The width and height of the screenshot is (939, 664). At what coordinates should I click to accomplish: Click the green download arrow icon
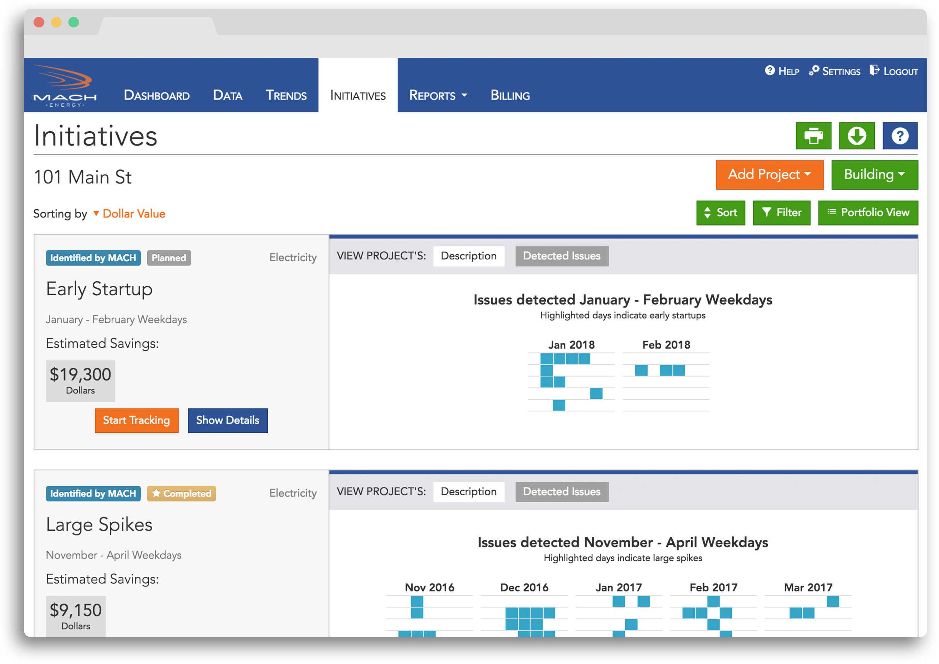pyautogui.click(x=856, y=136)
